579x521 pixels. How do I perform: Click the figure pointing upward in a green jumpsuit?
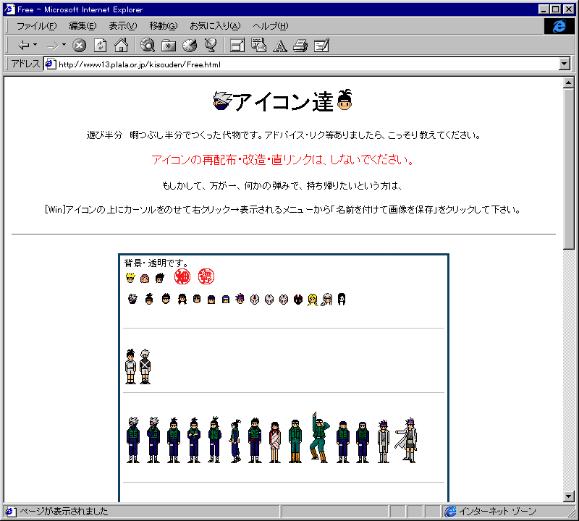[x=319, y=438]
